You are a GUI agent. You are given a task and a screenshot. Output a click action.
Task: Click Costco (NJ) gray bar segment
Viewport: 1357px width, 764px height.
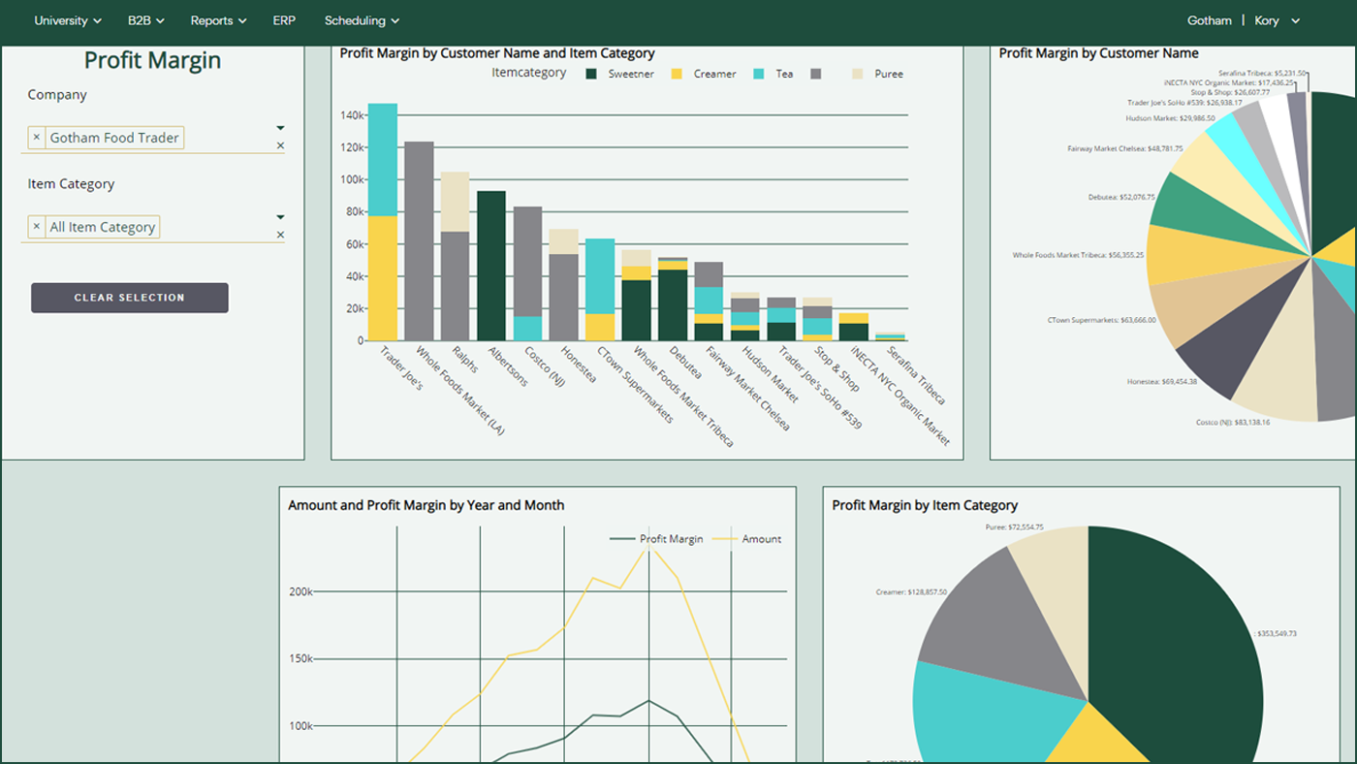[x=528, y=262]
